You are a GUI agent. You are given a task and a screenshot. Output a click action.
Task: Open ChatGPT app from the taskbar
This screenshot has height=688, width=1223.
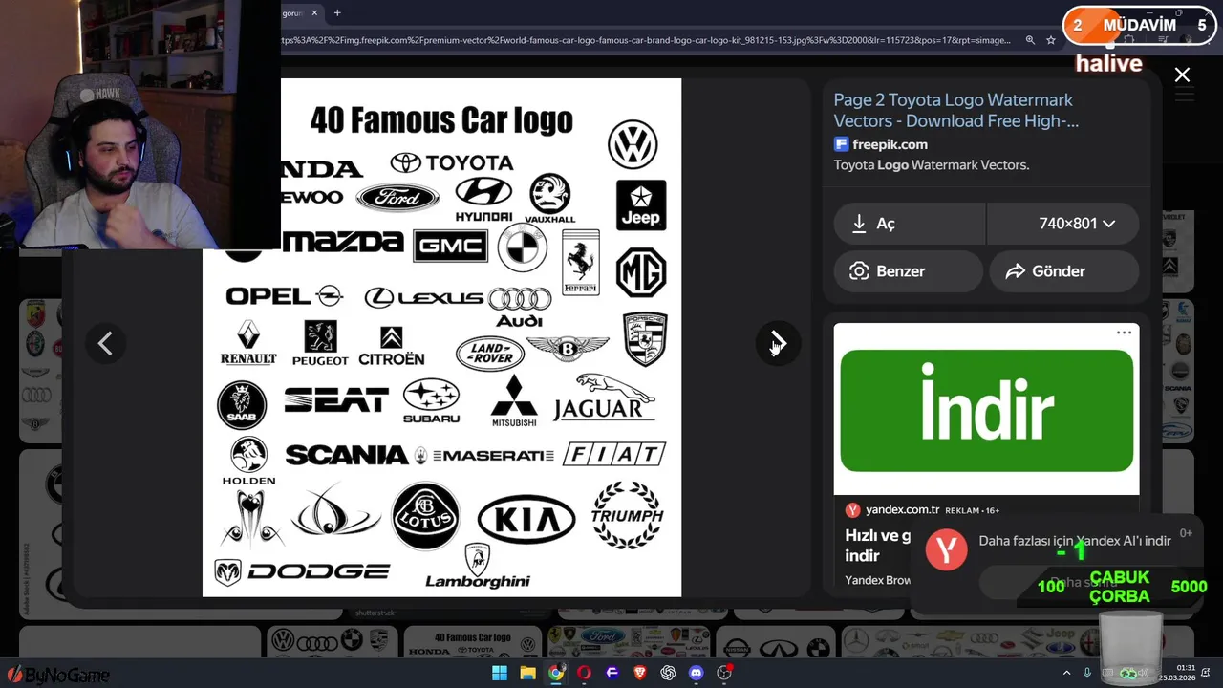pyautogui.click(x=668, y=673)
